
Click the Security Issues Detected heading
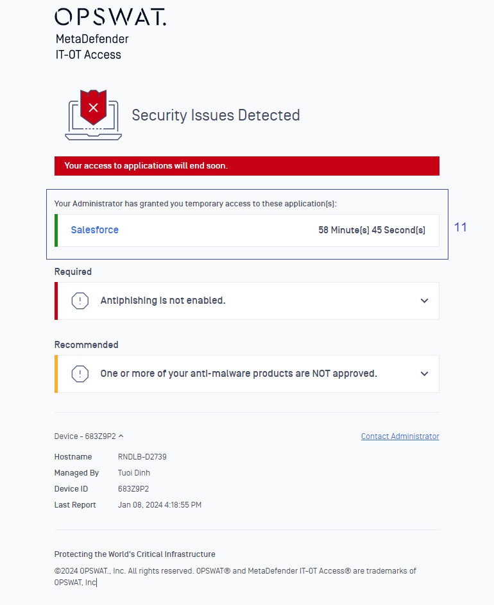coord(216,115)
